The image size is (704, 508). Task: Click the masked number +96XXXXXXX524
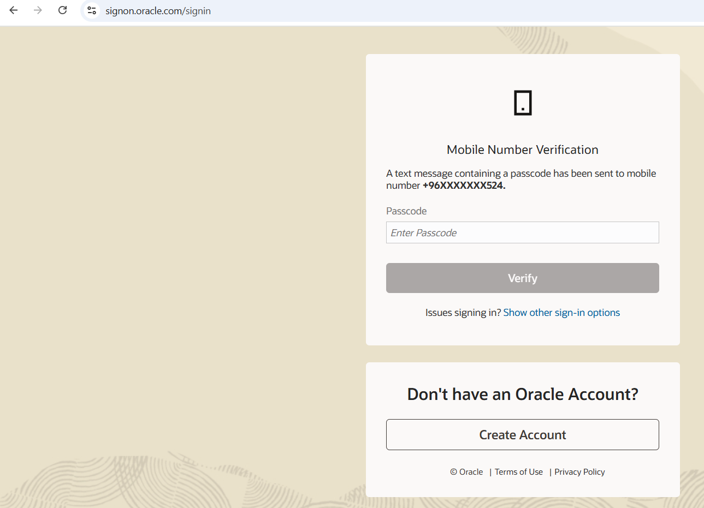click(464, 186)
